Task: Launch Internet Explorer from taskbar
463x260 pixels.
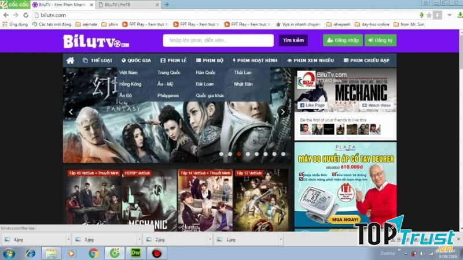Action: [30, 253]
